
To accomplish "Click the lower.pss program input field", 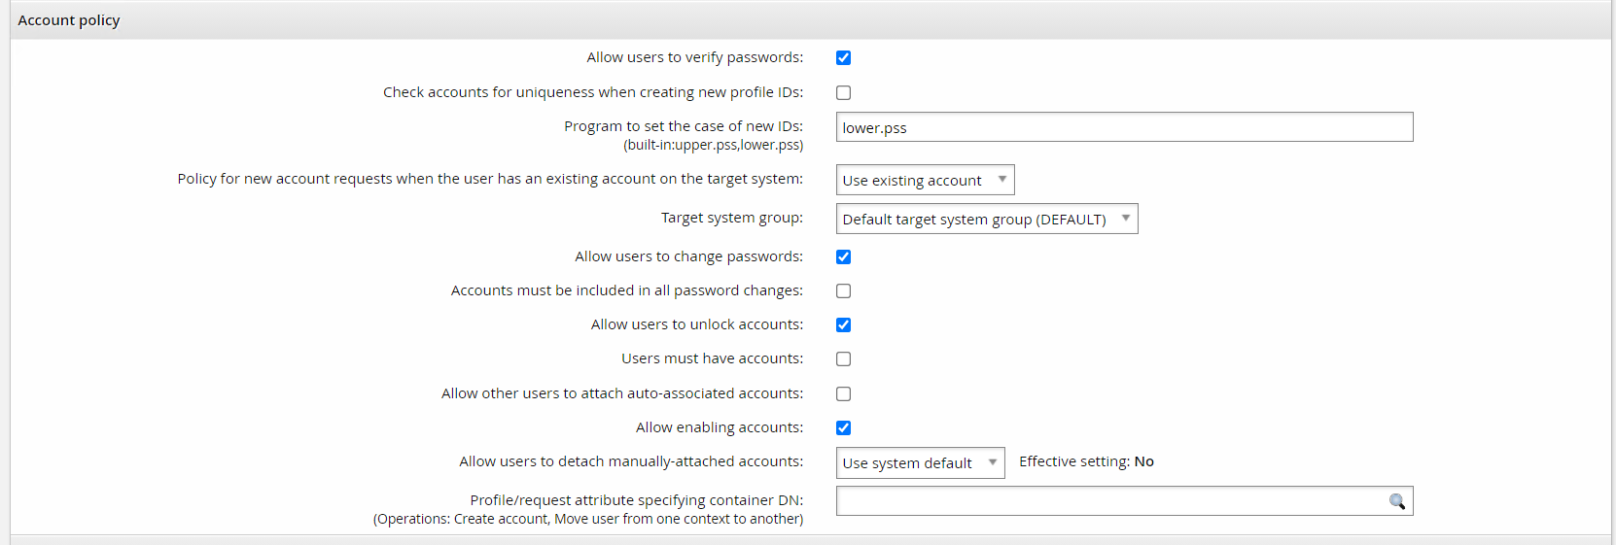I will click(1123, 127).
